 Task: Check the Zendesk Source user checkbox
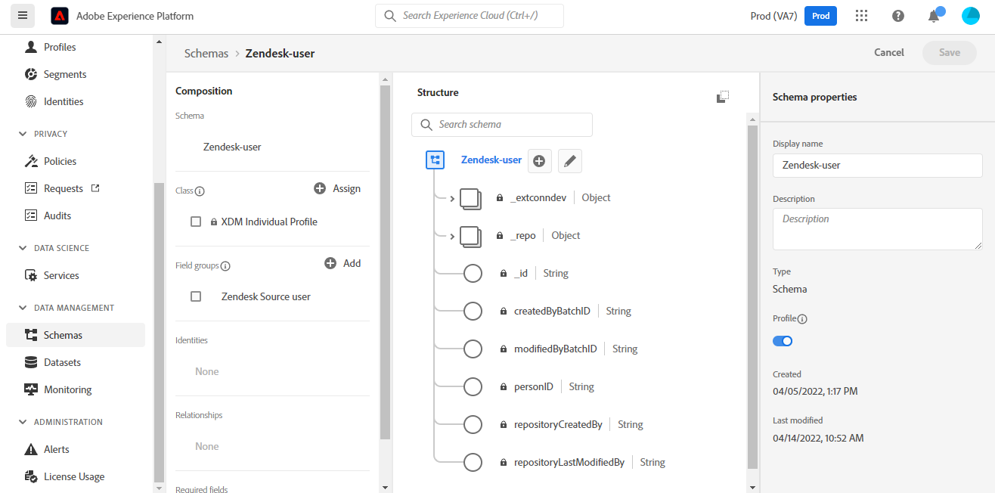click(196, 296)
